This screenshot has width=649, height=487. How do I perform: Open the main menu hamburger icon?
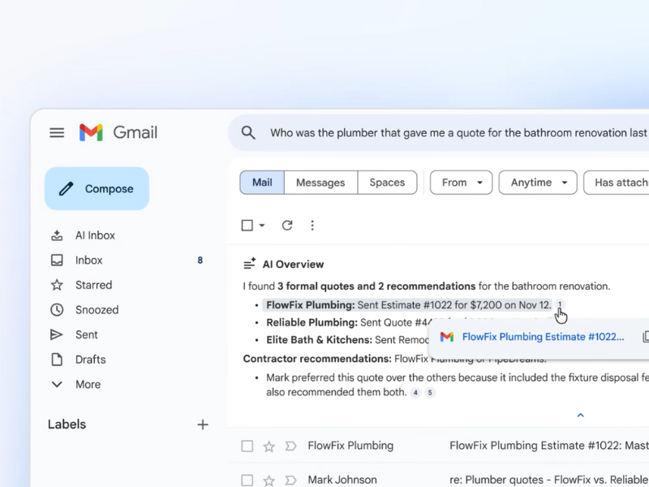(x=57, y=132)
